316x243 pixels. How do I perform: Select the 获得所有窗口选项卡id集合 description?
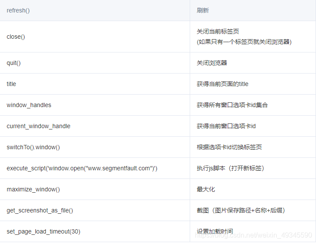(x=232, y=105)
